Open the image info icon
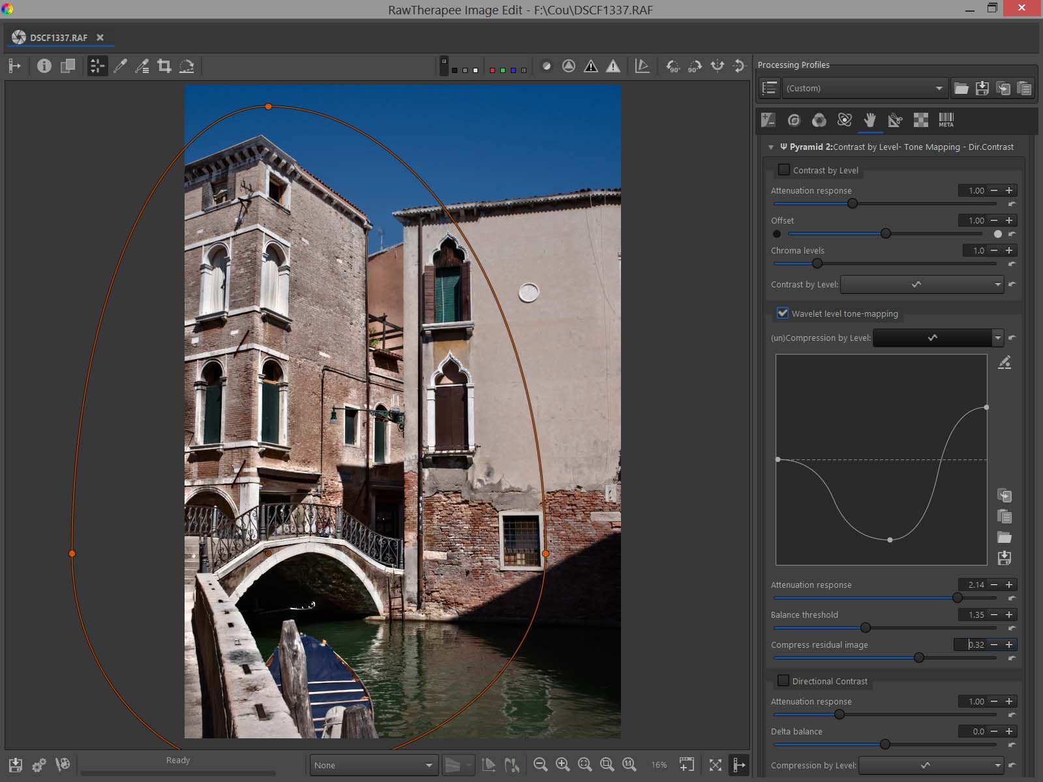The width and height of the screenshot is (1043, 782). [x=44, y=66]
